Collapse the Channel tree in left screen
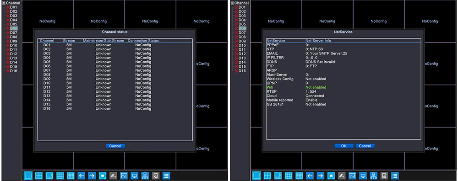Viewport: 458px width, 181px height. click(4, 3)
